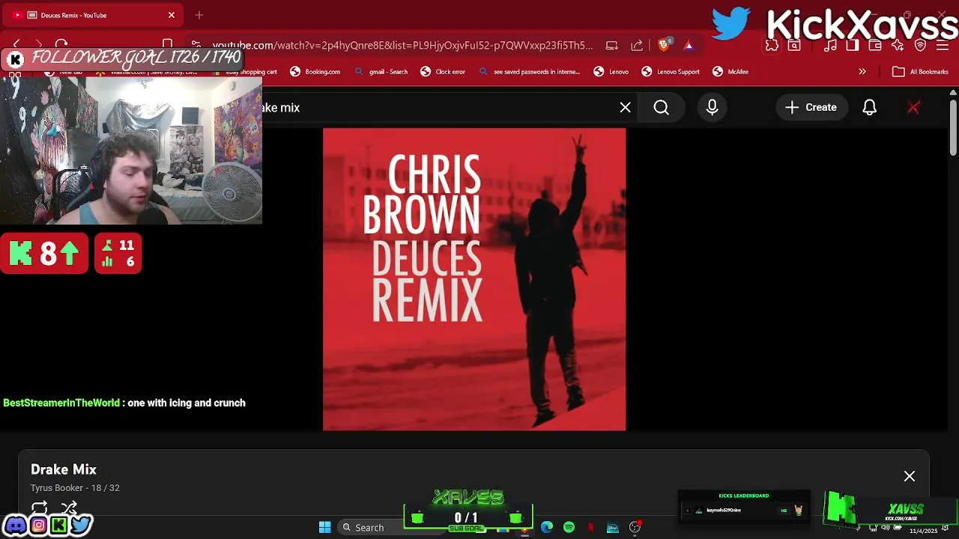The width and height of the screenshot is (959, 539).
Task: Open the gmail - Search bookmark
Action: pos(381,72)
